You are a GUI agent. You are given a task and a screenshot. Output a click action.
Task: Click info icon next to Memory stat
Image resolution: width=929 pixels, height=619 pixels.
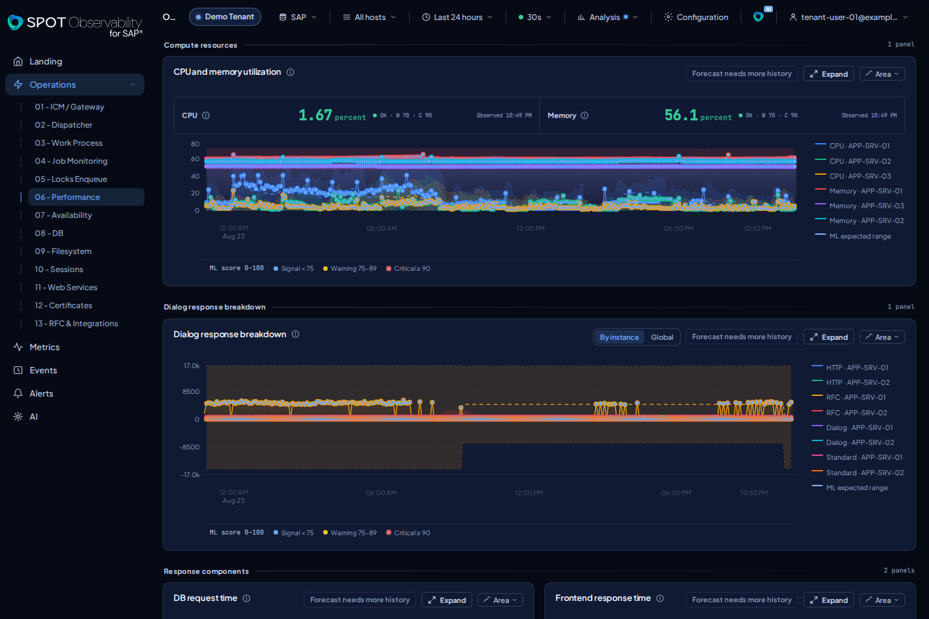pos(584,115)
